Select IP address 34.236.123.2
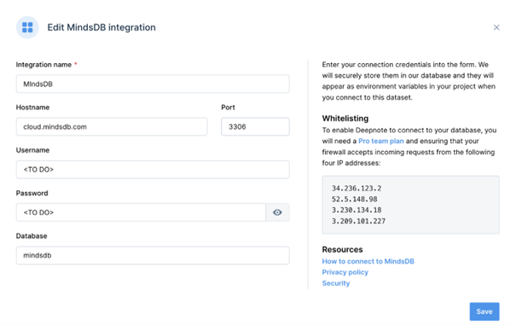 357,189
